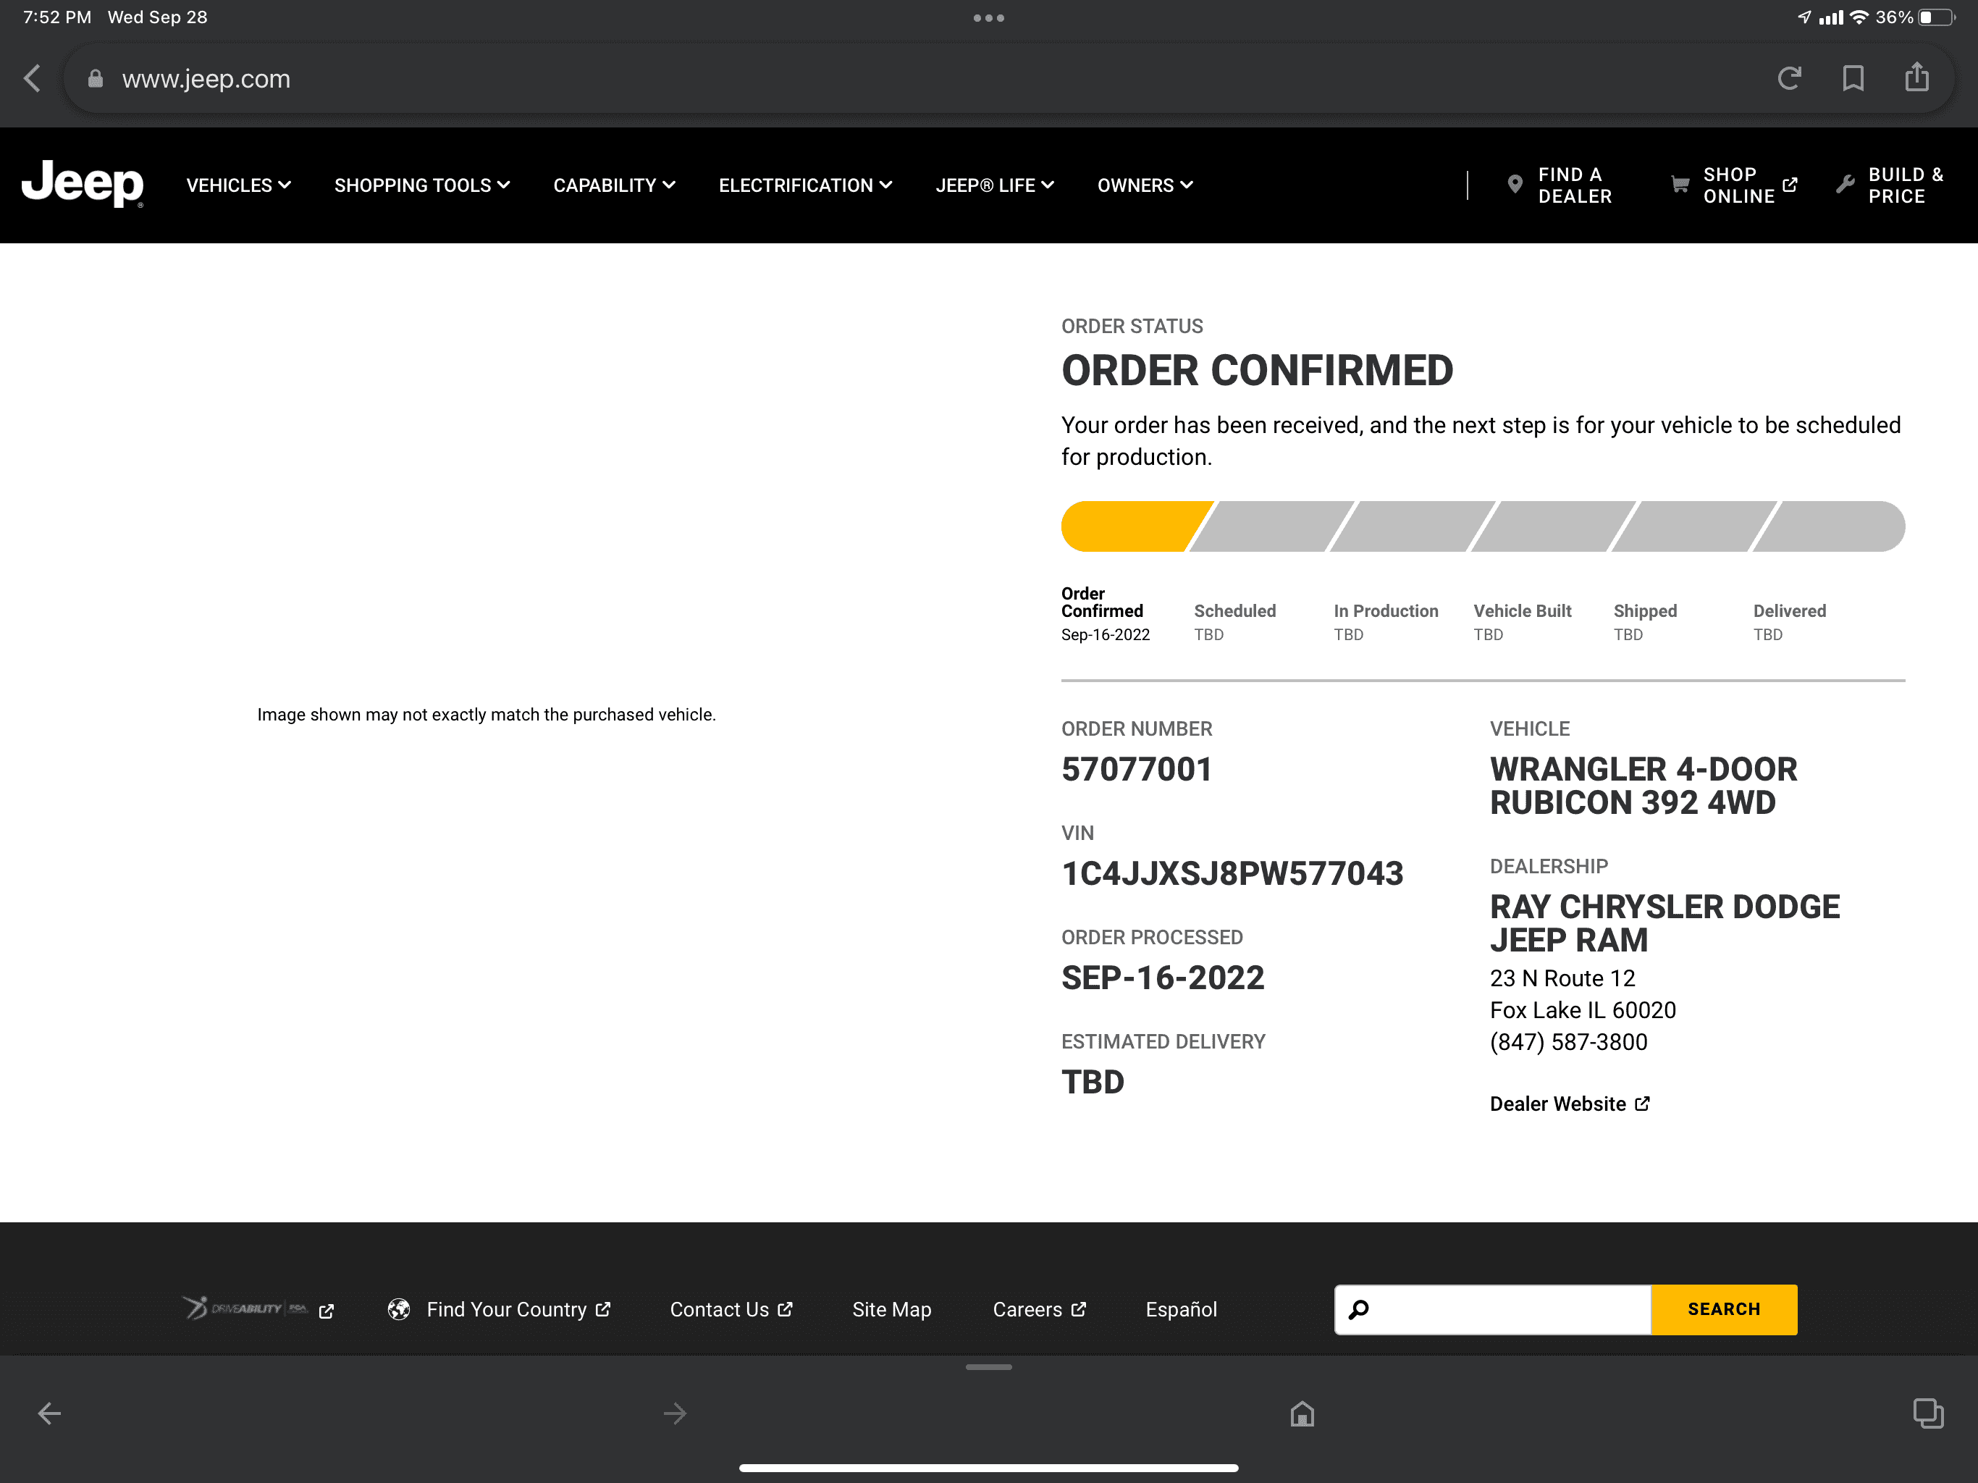This screenshot has height=1483, width=1978.
Task: Reload the jeep.com page
Action: tap(1788, 79)
